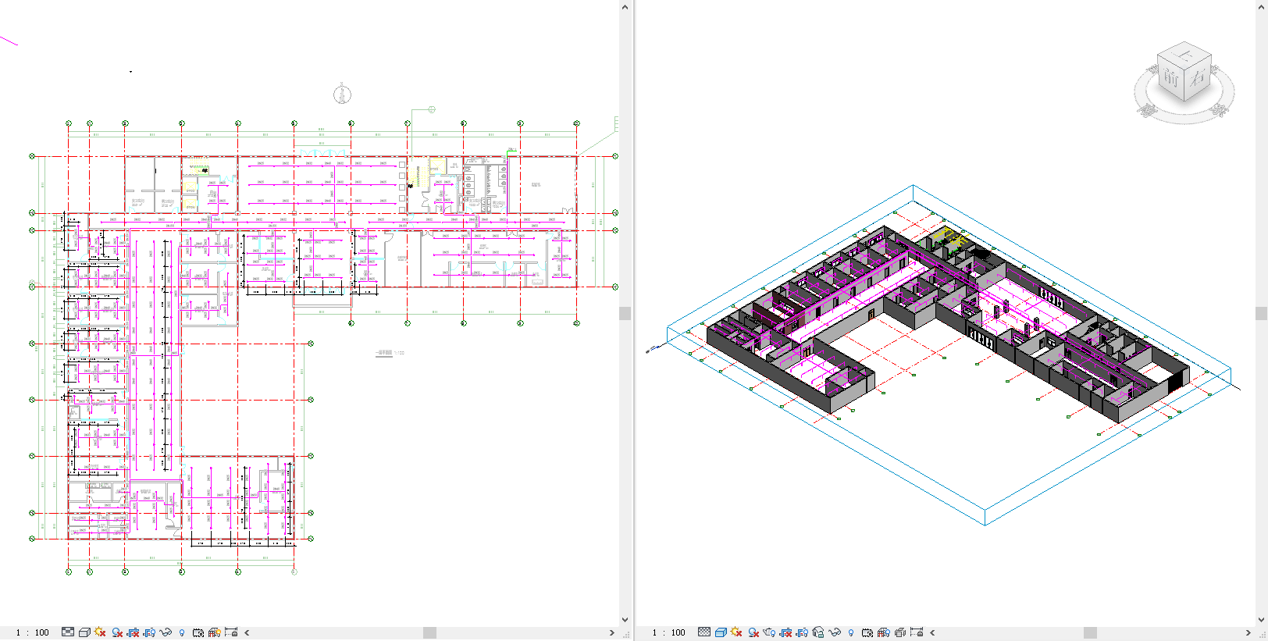Click floor plan vertical scrollbar down arrow
The image size is (1268, 641).
coord(625,620)
